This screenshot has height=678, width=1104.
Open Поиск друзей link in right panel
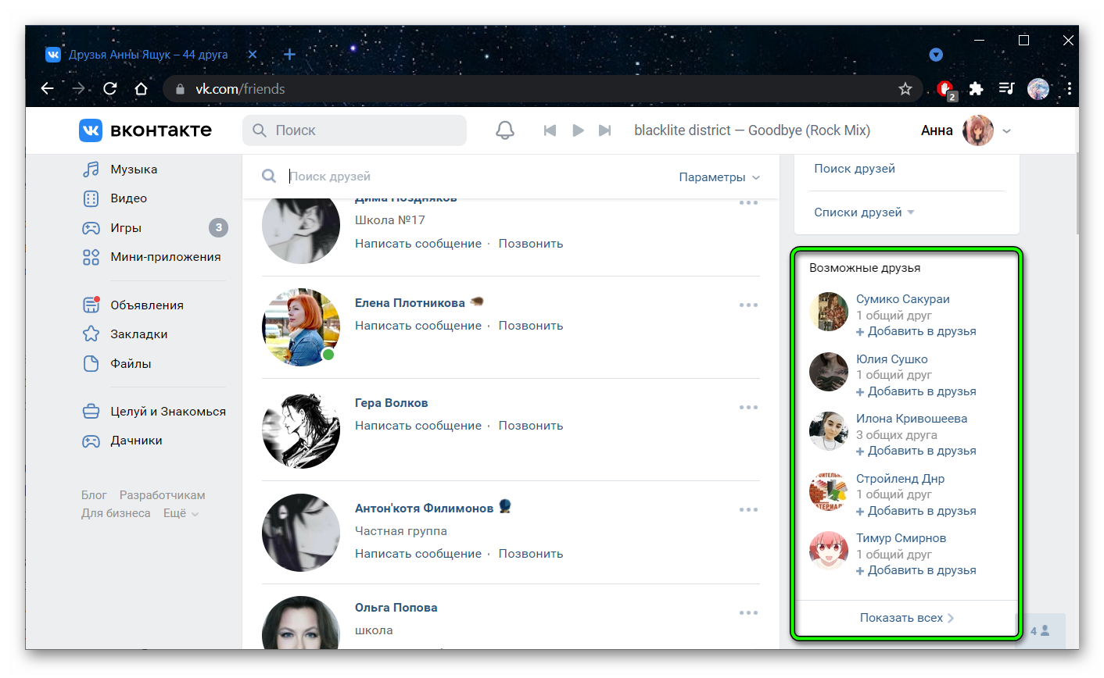point(855,169)
